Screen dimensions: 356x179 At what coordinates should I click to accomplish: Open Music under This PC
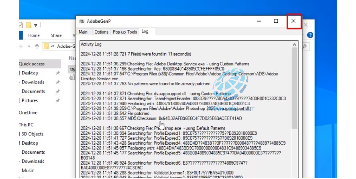point(28,171)
